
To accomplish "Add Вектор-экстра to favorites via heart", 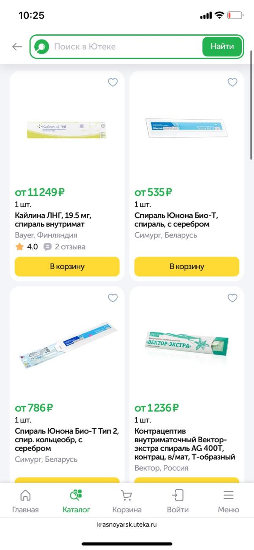I will point(232,298).
